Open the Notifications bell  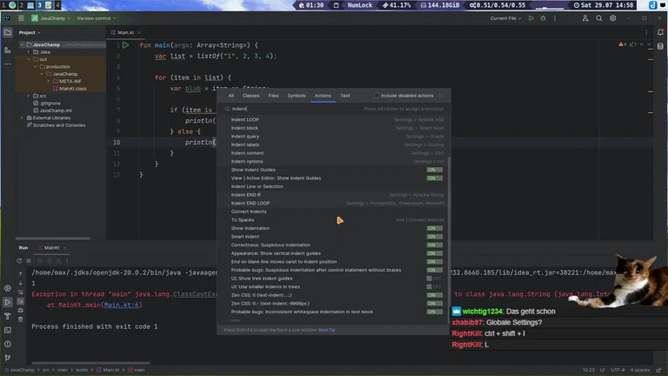tap(660, 32)
